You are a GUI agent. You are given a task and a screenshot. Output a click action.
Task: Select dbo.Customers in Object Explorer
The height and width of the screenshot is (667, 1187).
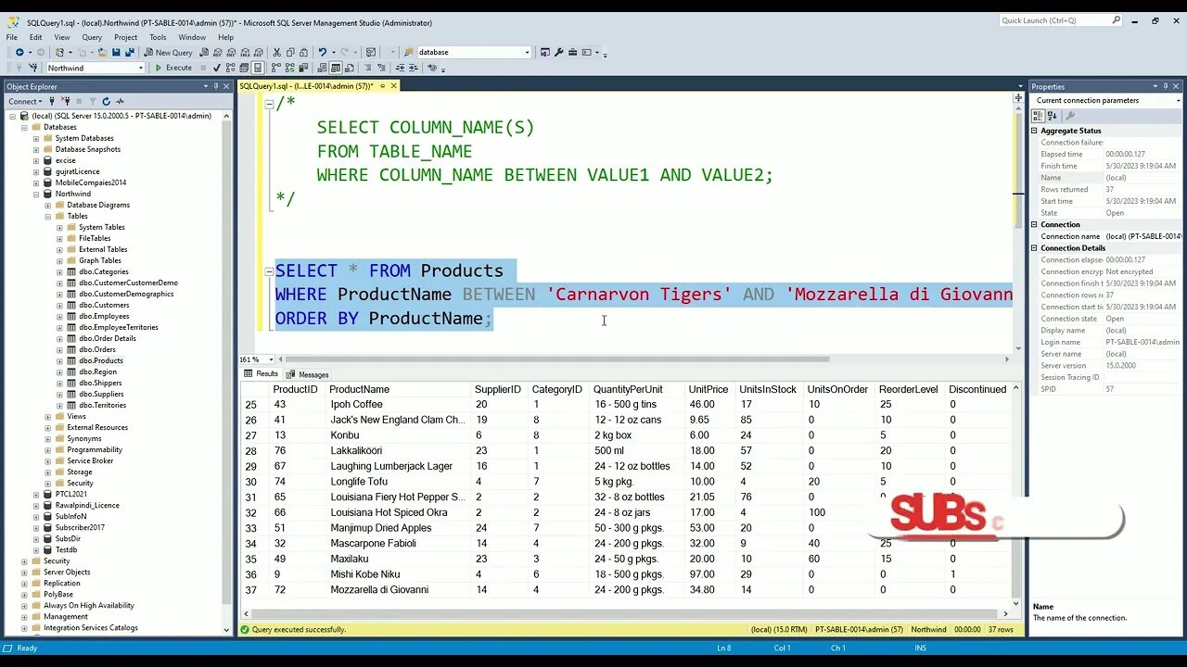pyautogui.click(x=104, y=305)
